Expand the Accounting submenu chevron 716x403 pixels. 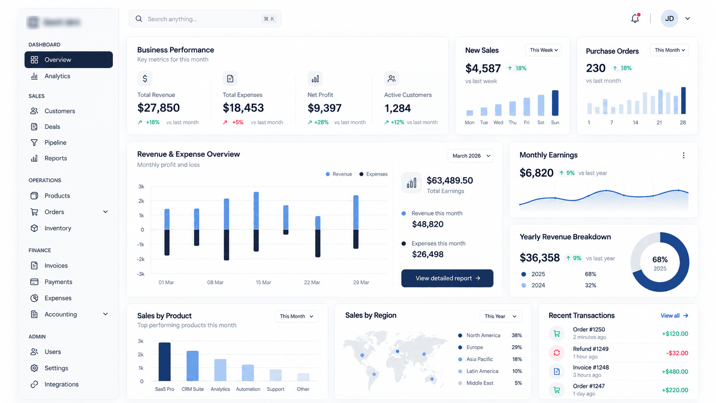[105, 314]
